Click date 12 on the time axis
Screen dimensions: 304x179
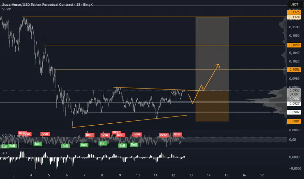point(173,175)
